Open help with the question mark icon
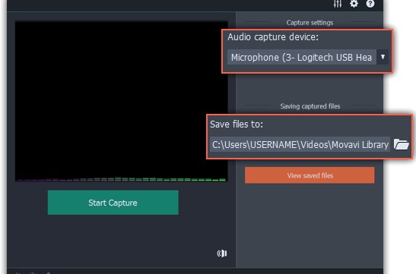 370,4
